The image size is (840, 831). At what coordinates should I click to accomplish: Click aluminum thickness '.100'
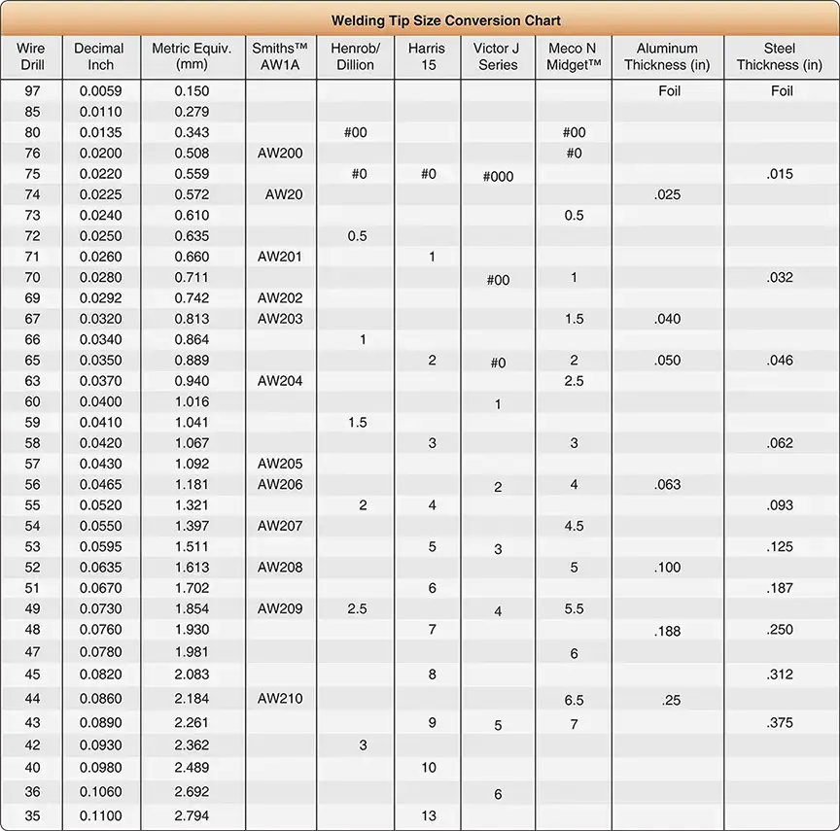tap(667, 567)
